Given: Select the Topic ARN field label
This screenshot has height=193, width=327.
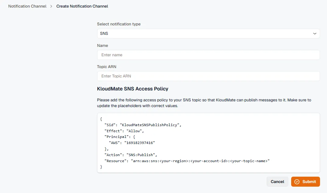Looking at the screenshot, I should coord(107,67).
